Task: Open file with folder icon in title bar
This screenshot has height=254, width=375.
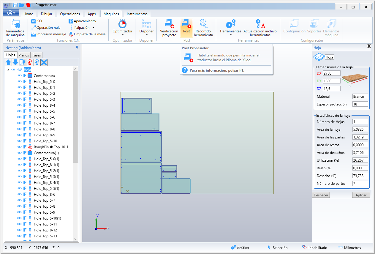Action: (21, 5)
